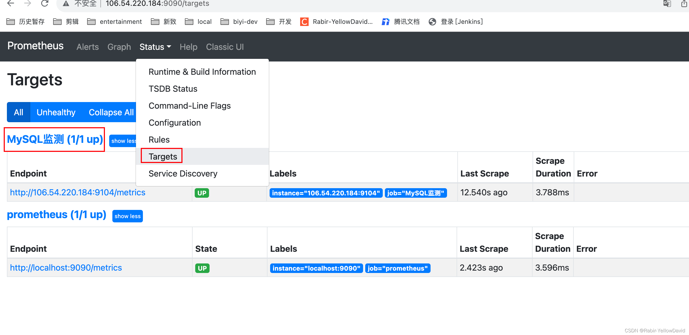The height and width of the screenshot is (335, 689).
Task: Click the browser forward arrow
Action: tap(28, 3)
